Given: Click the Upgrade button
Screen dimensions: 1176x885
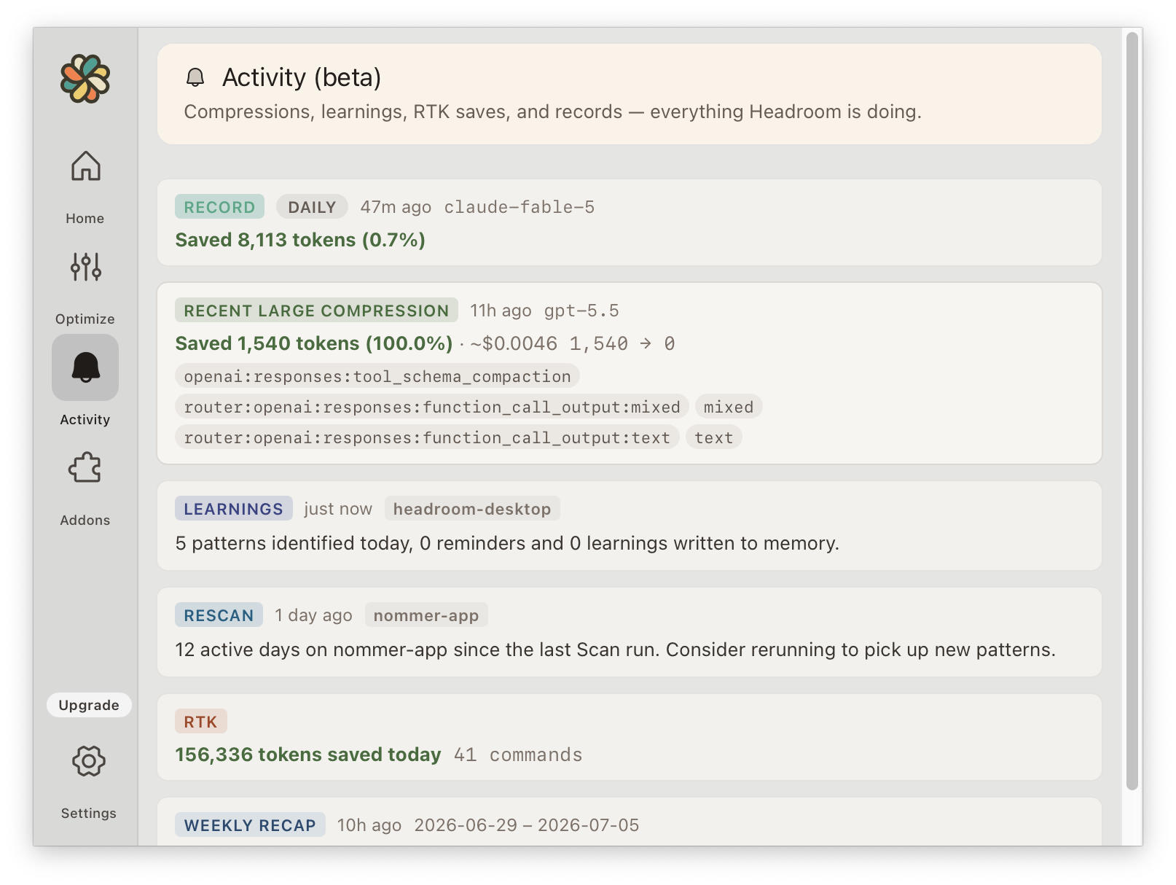Looking at the screenshot, I should point(89,705).
